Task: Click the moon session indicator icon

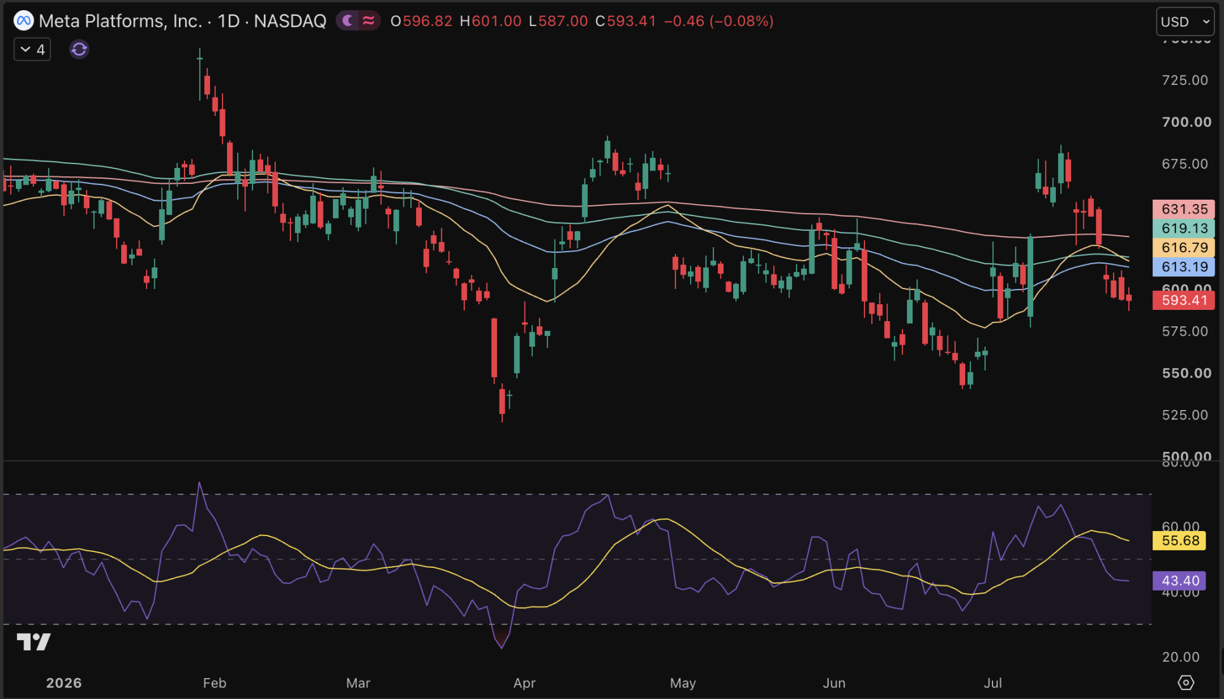Action: pos(348,21)
